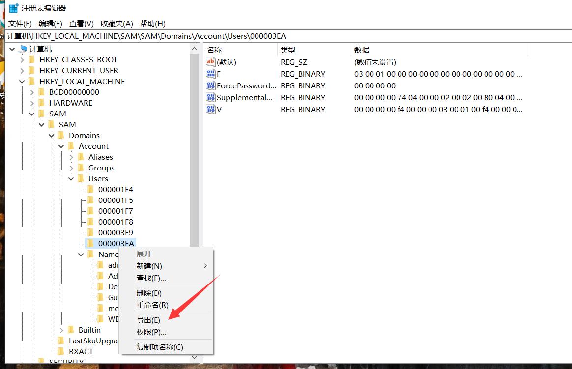Select the 000001F4 user key

(x=115, y=190)
